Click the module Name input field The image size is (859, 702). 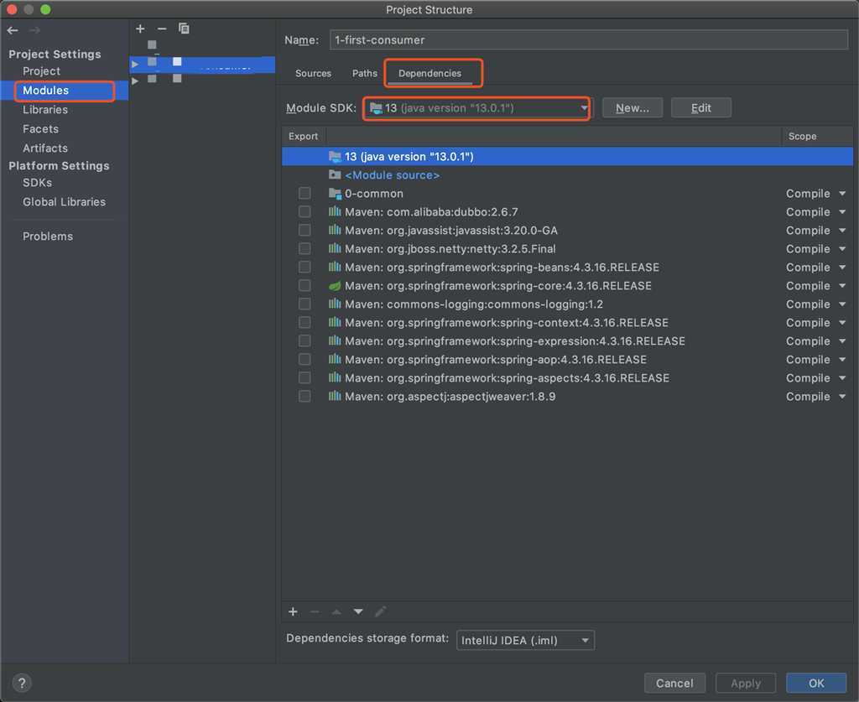pos(589,40)
